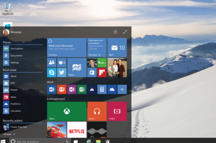This screenshot has height=143, width=216.
Task: Open the People live tile
Action: click(x=52, y=62)
